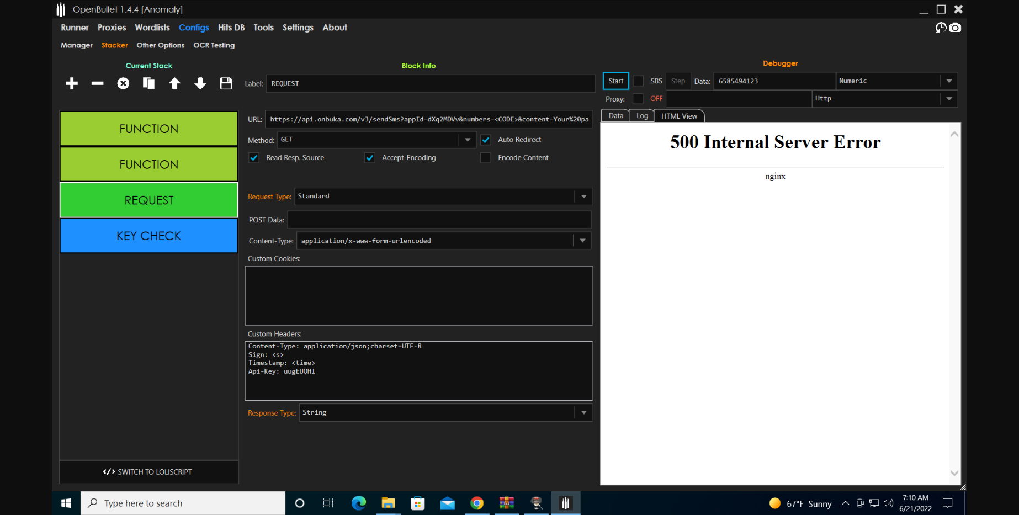Viewport: 1019px width, 515px height.
Task: Toggle the Proxy checkbox in Debugger
Action: tap(638, 98)
